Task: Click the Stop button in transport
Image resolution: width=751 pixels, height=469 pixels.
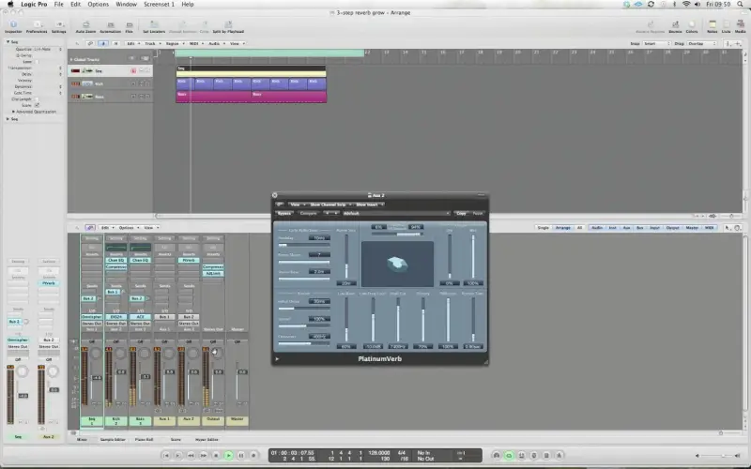Action: click(x=216, y=455)
